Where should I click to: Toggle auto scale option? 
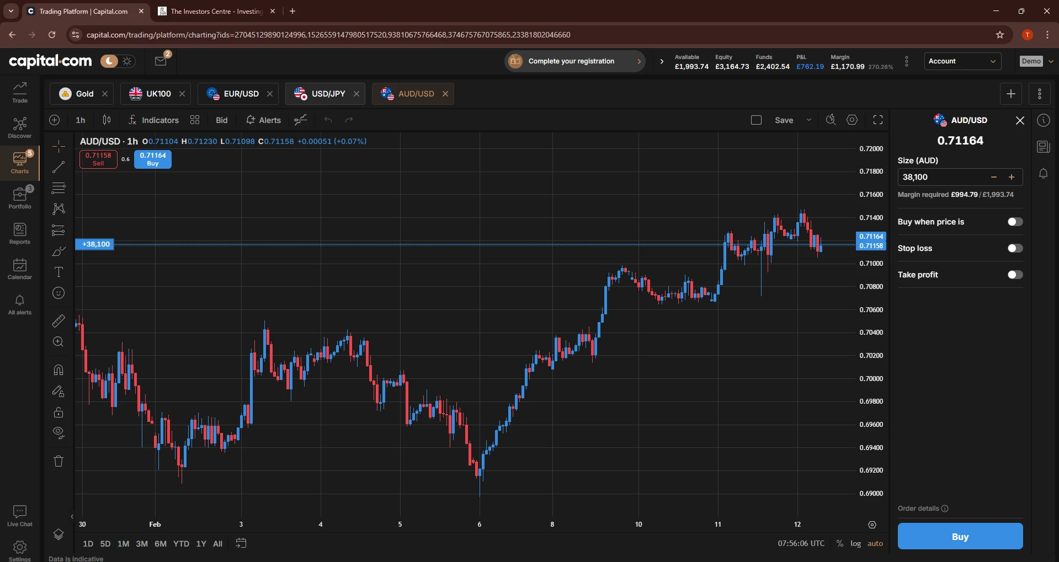[x=875, y=544]
